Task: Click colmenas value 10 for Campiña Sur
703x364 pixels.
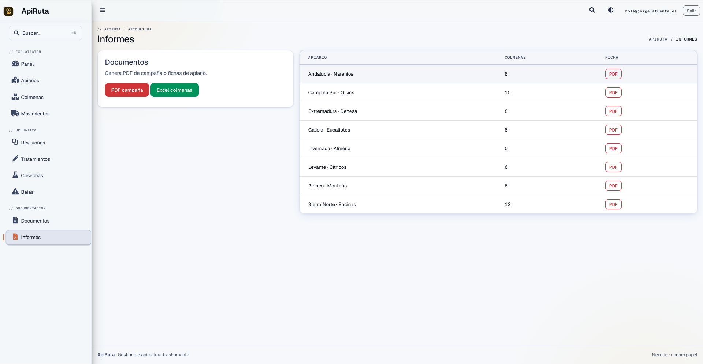Action: tap(507, 92)
